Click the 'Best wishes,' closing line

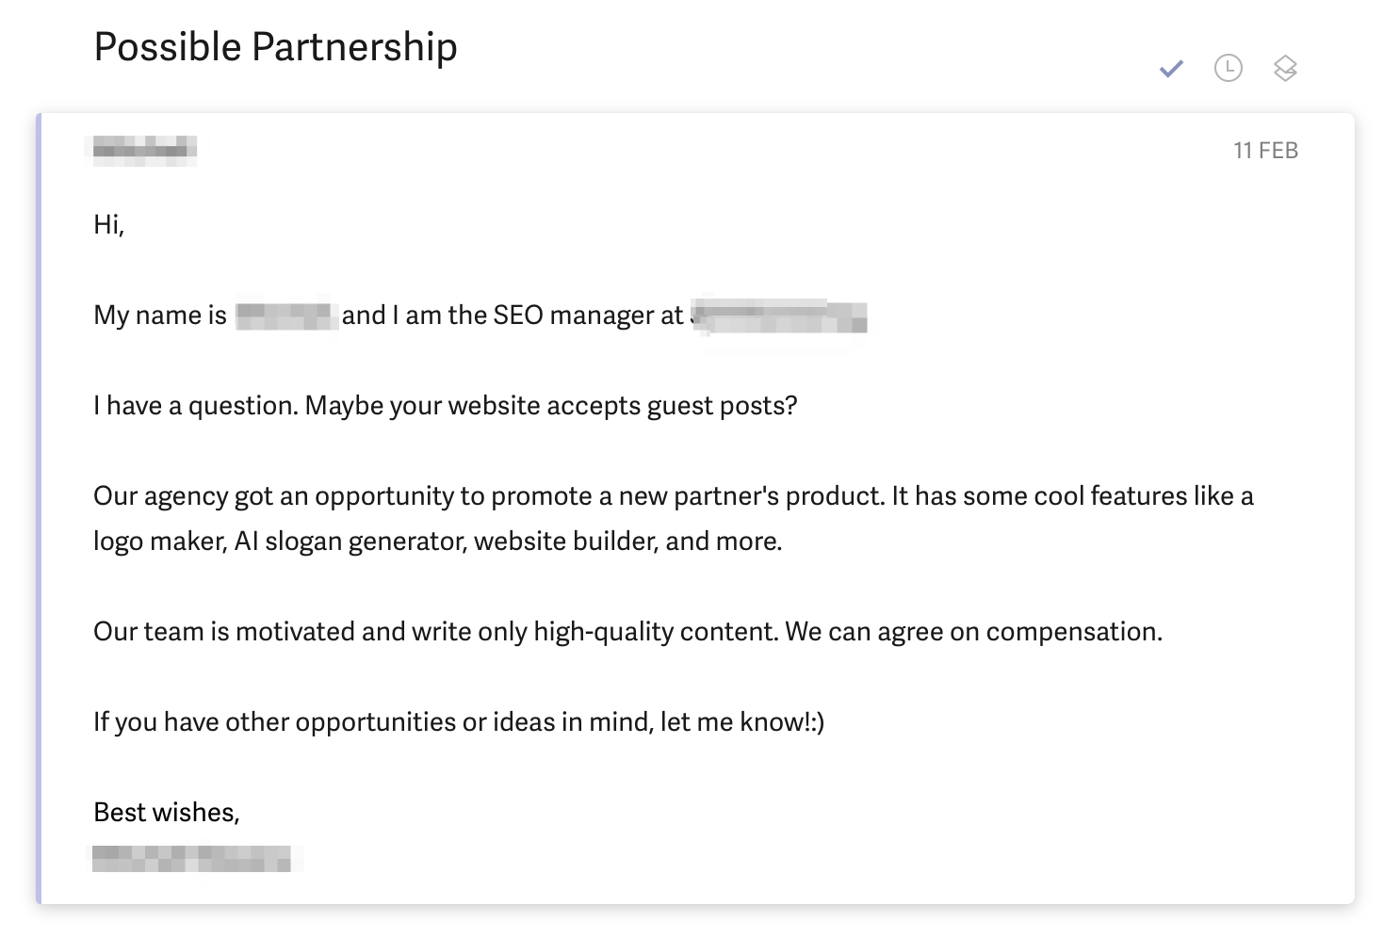pos(167,813)
